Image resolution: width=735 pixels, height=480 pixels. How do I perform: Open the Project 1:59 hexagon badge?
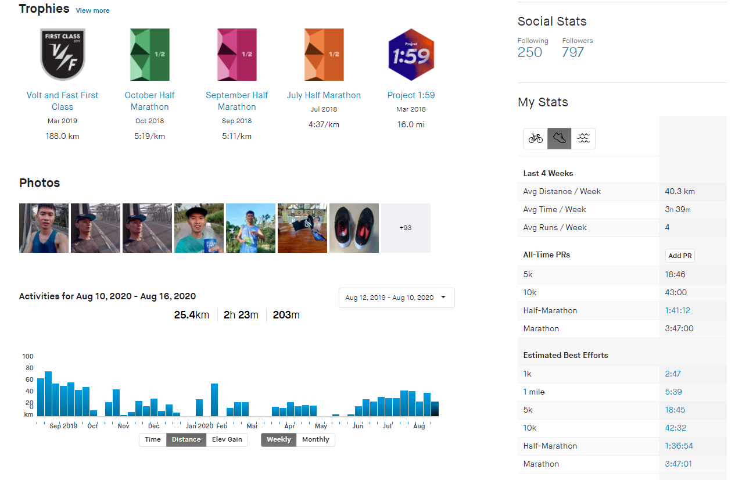coord(411,55)
